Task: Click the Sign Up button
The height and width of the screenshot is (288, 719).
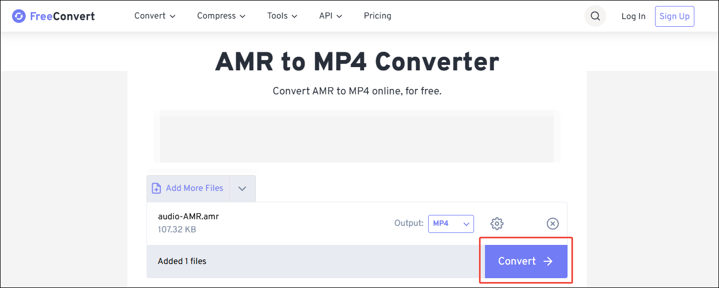Action: pos(674,16)
